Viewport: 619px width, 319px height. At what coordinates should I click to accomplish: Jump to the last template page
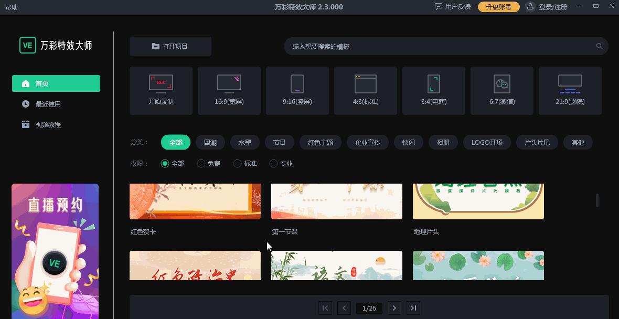tap(413, 308)
